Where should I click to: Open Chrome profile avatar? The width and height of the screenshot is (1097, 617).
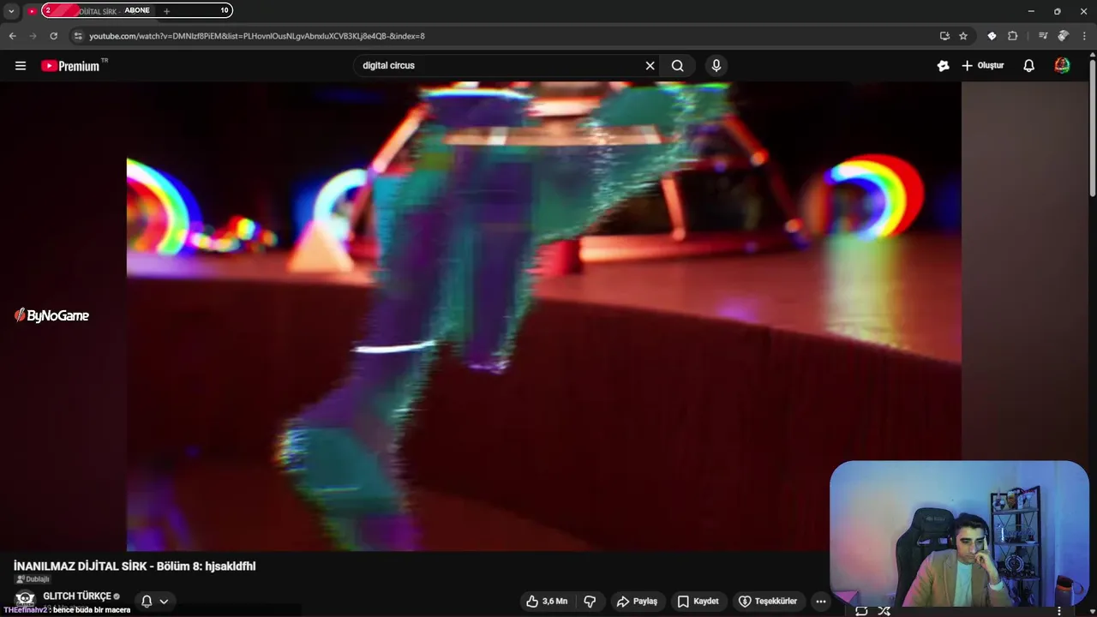click(x=1063, y=36)
